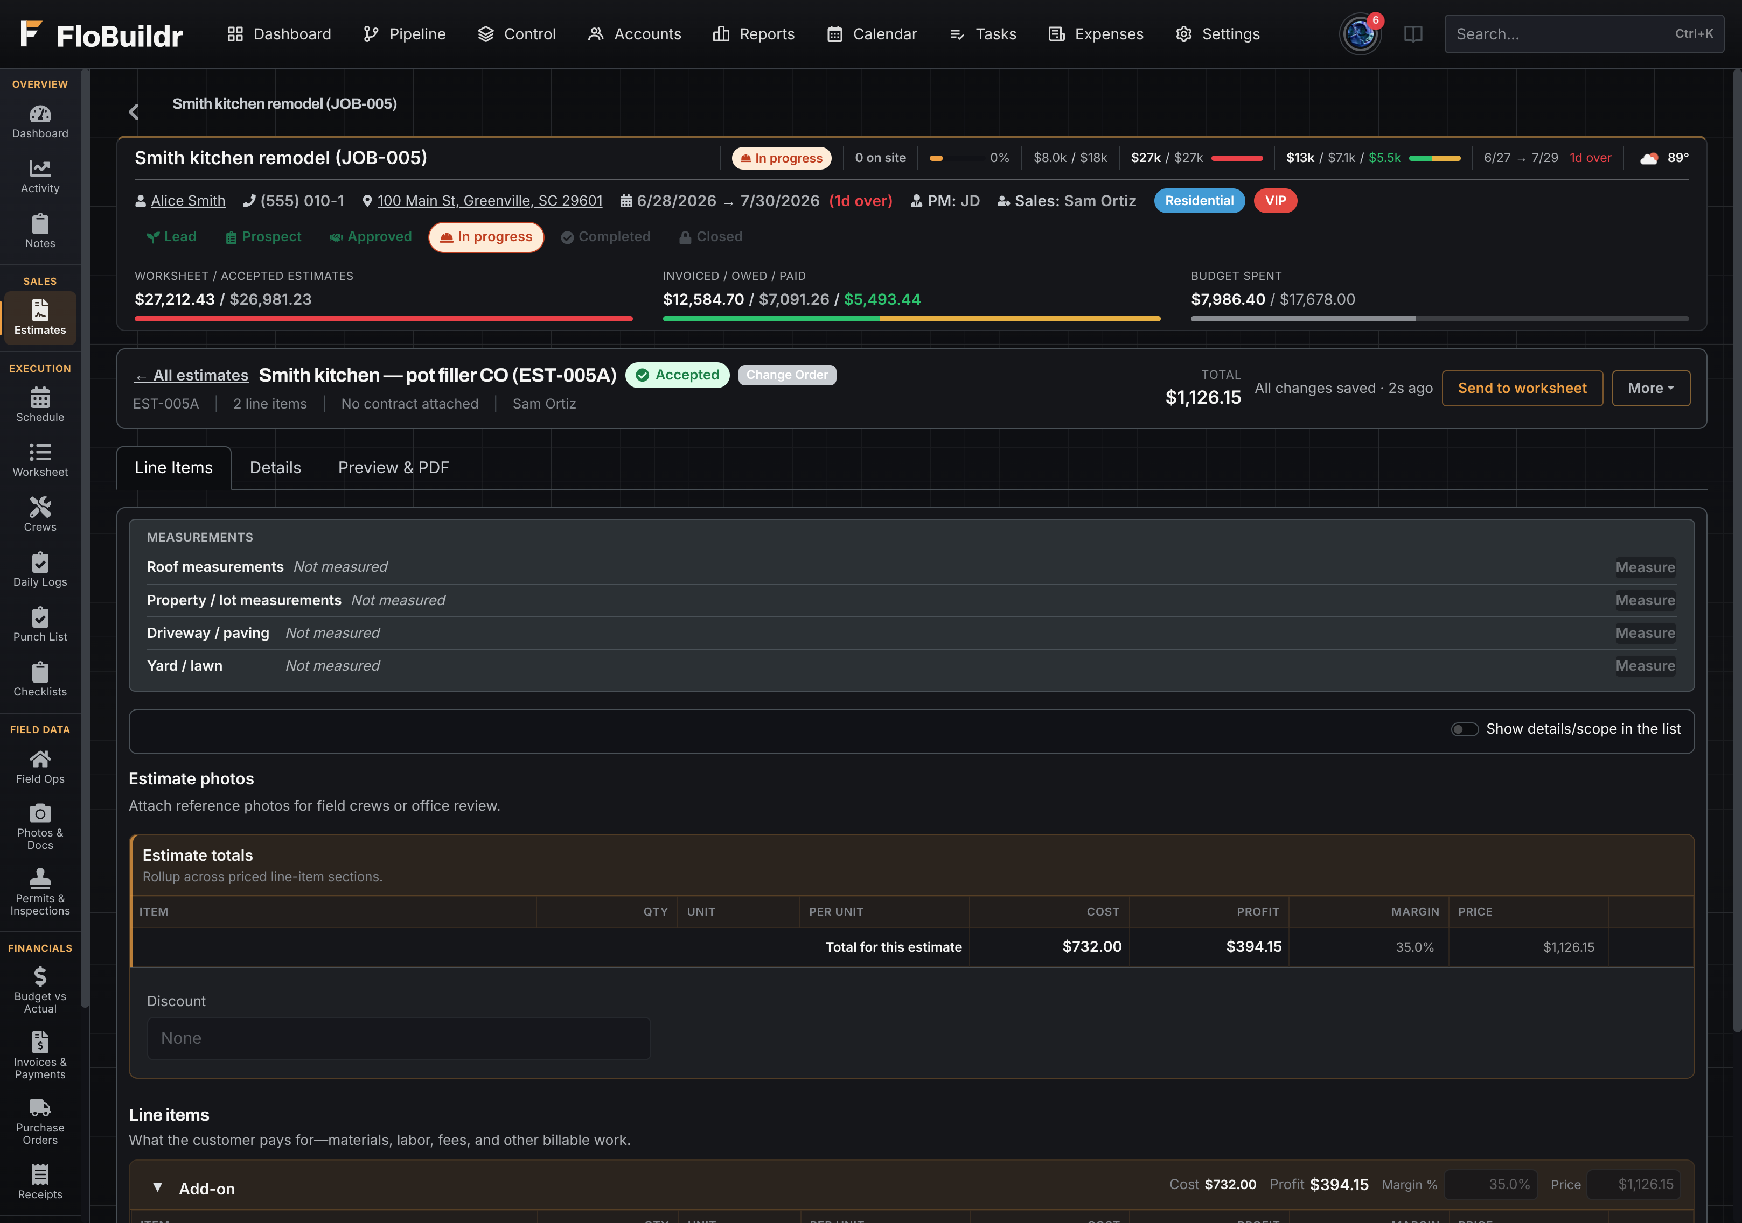This screenshot has height=1223, width=1742.
Task: Open Purchase Orders truck icon
Action: (x=40, y=1108)
